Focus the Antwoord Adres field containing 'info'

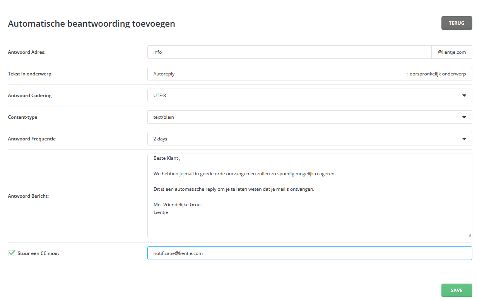[x=289, y=52]
